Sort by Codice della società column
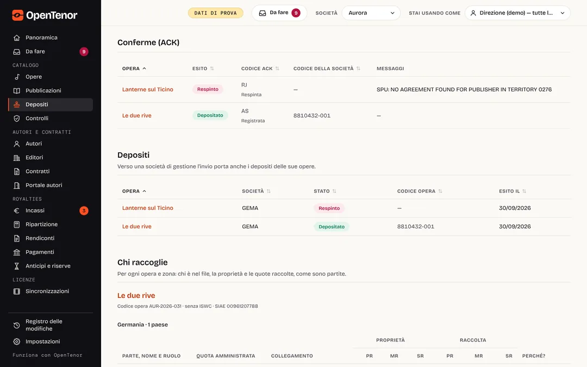This screenshot has height=367, width=587. tap(327, 69)
